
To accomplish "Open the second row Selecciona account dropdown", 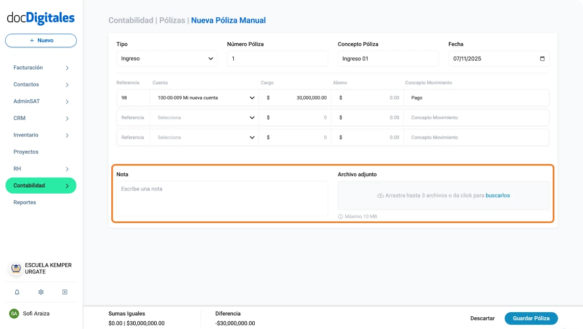I will pyautogui.click(x=204, y=117).
